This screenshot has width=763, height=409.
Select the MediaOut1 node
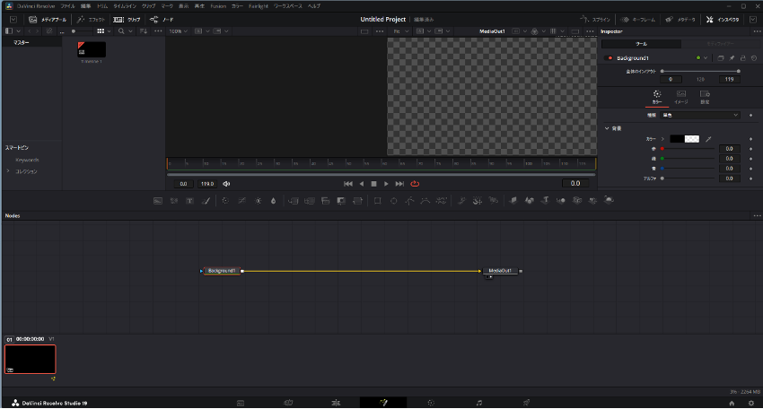click(x=501, y=270)
